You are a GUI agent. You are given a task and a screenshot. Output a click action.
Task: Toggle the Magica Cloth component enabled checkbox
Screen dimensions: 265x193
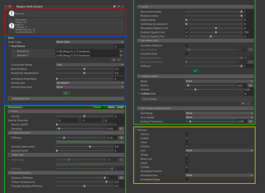(x=14, y=7)
